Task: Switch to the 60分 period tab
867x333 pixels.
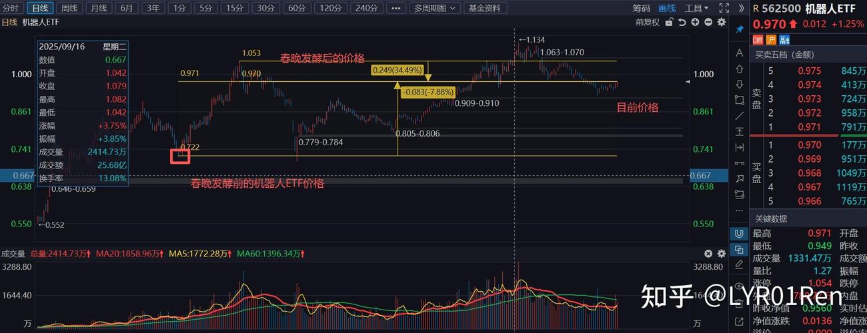Action: 297,8
